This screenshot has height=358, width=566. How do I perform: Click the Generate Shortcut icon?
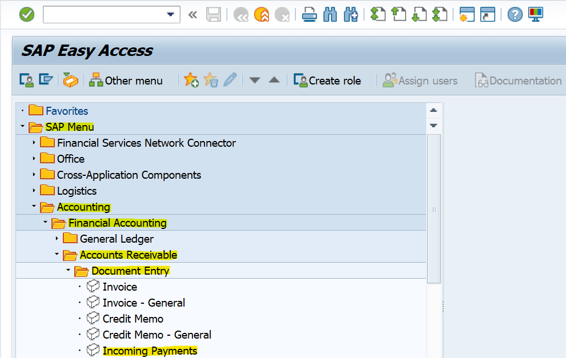coord(488,15)
